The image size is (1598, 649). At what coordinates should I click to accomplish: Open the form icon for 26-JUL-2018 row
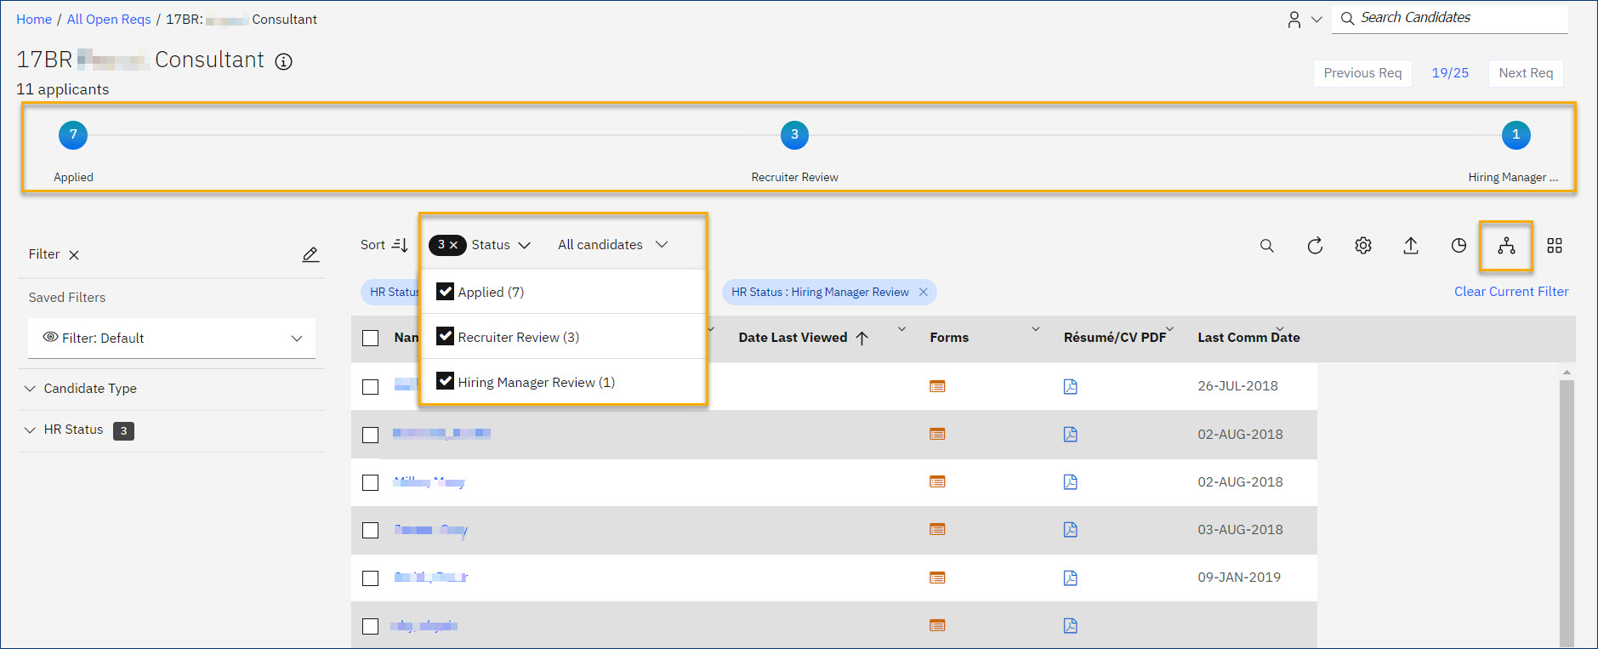[937, 386]
